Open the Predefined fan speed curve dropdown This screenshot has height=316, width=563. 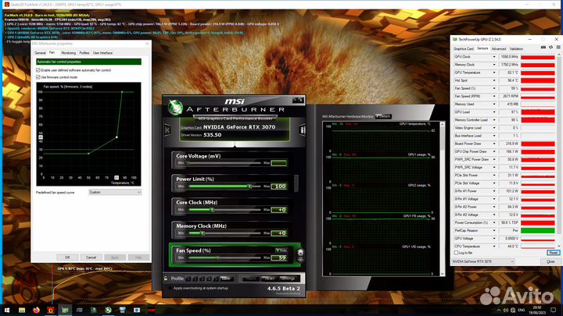(115, 192)
